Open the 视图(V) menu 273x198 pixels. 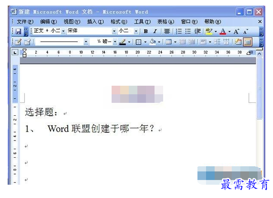pyautogui.click(x=72, y=22)
